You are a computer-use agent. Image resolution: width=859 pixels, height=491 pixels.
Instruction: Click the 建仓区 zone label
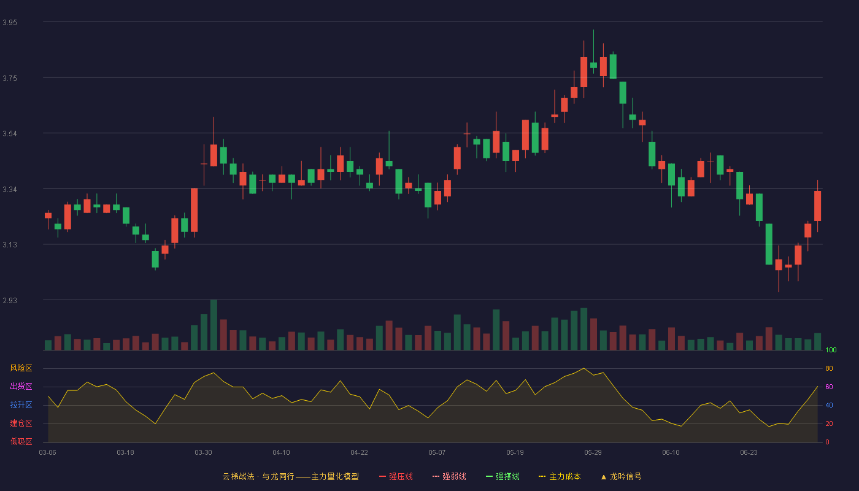point(21,423)
